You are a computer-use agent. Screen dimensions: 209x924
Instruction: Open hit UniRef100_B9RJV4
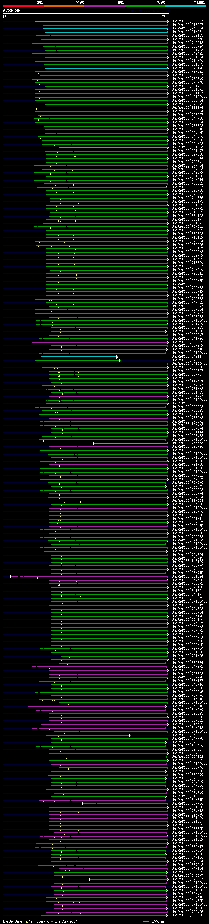187,497
